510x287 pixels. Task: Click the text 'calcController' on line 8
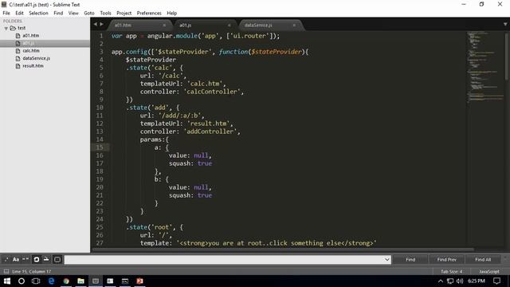[212, 92]
